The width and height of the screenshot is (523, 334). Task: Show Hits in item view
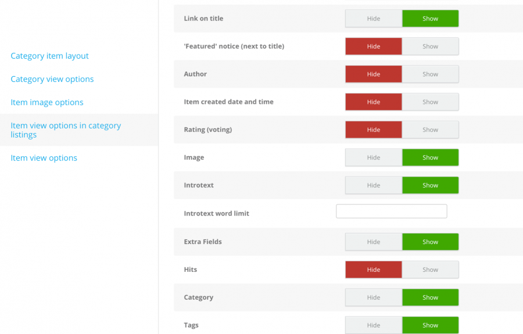(x=430, y=270)
